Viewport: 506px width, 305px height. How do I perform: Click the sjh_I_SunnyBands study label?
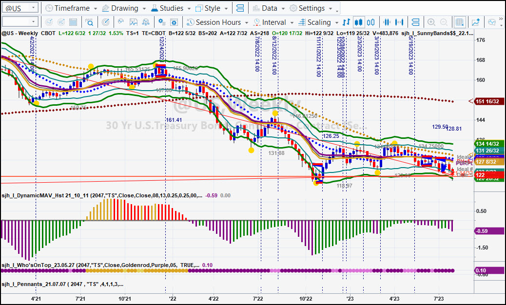(438, 33)
